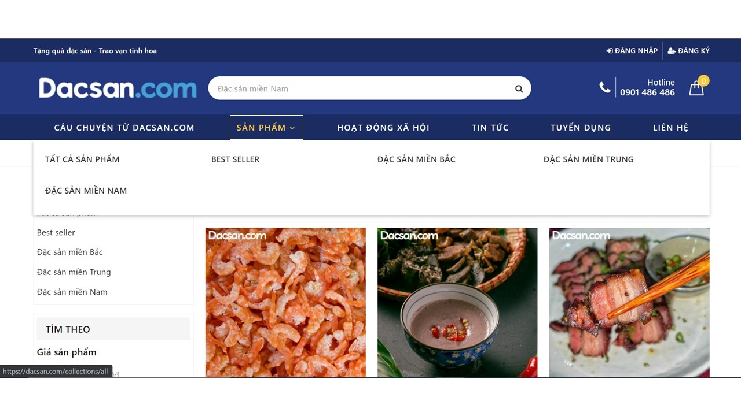Click the Liên Hệ navigation link
The image size is (741, 416).
click(670, 127)
